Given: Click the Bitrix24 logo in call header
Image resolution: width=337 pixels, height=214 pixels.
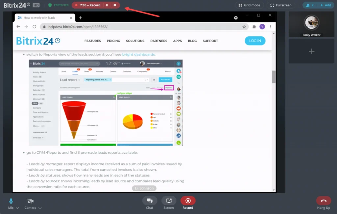Looking at the screenshot, I should click(17, 5).
